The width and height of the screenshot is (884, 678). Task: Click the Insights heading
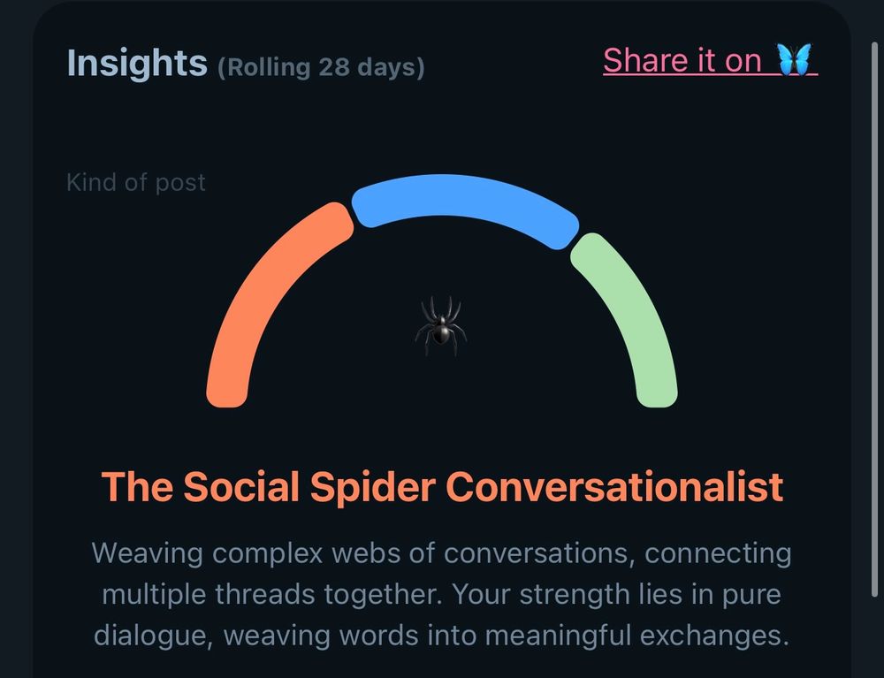[x=136, y=63]
